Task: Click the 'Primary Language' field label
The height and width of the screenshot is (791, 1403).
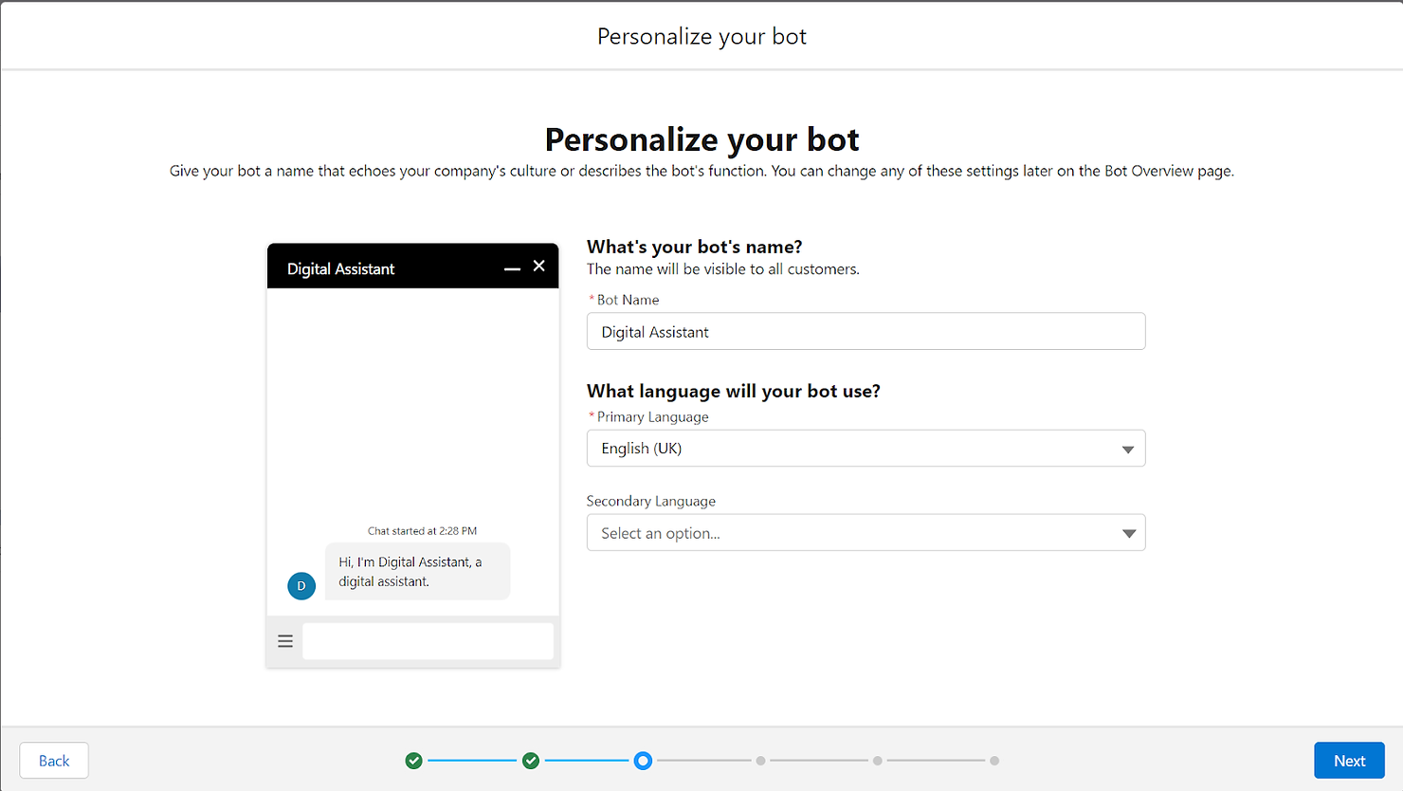Action: (652, 417)
